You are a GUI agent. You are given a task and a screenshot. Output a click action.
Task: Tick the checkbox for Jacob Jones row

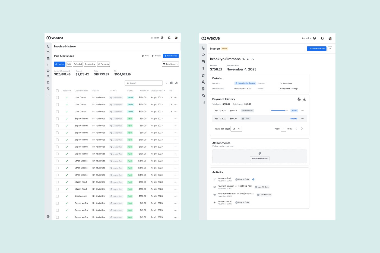(x=57, y=196)
